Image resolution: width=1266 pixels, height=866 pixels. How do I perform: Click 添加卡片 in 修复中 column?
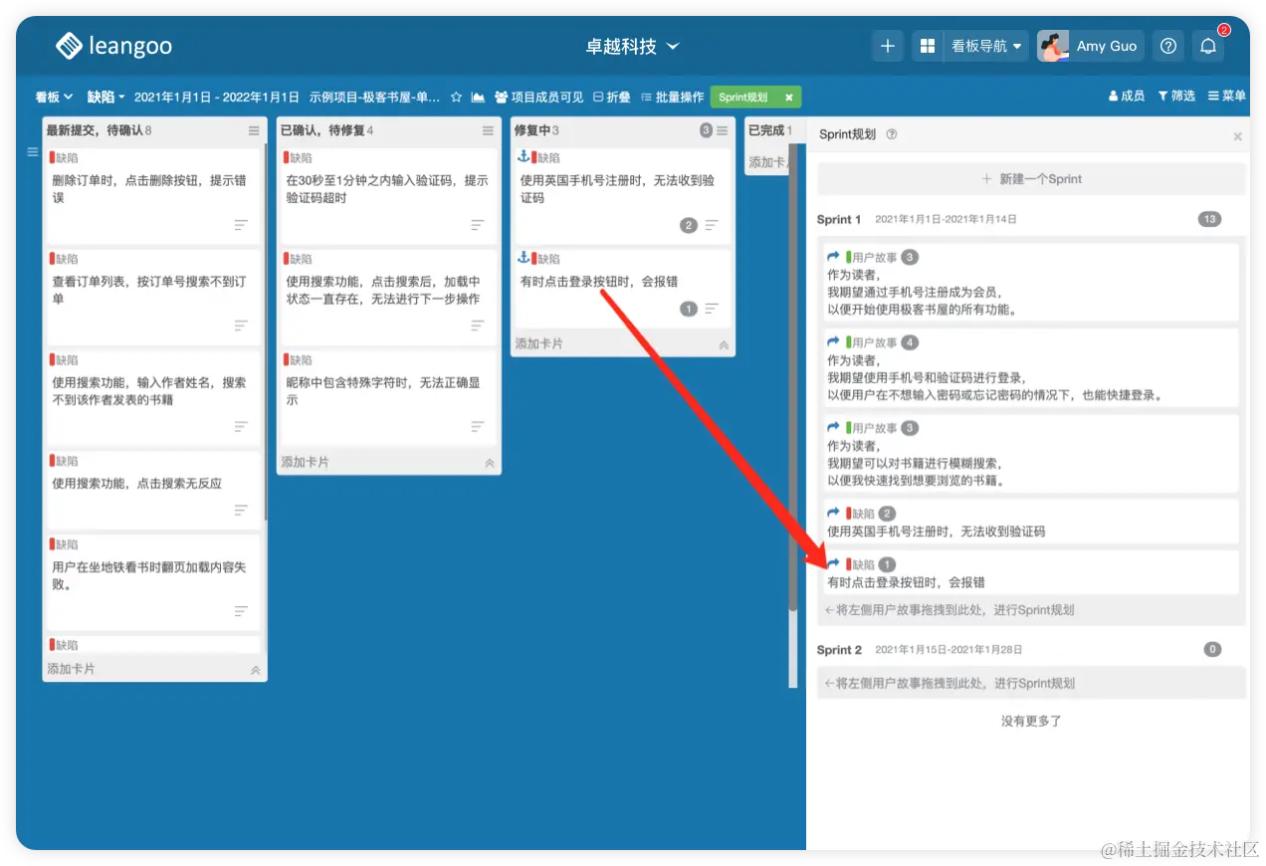click(539, 343)
